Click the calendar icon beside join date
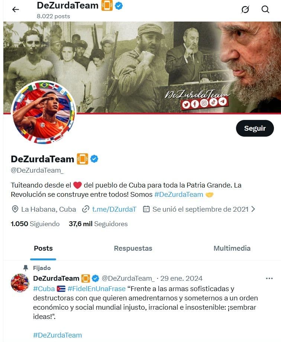This screenshot has width=281, height=342. click(x=146, y=209)
